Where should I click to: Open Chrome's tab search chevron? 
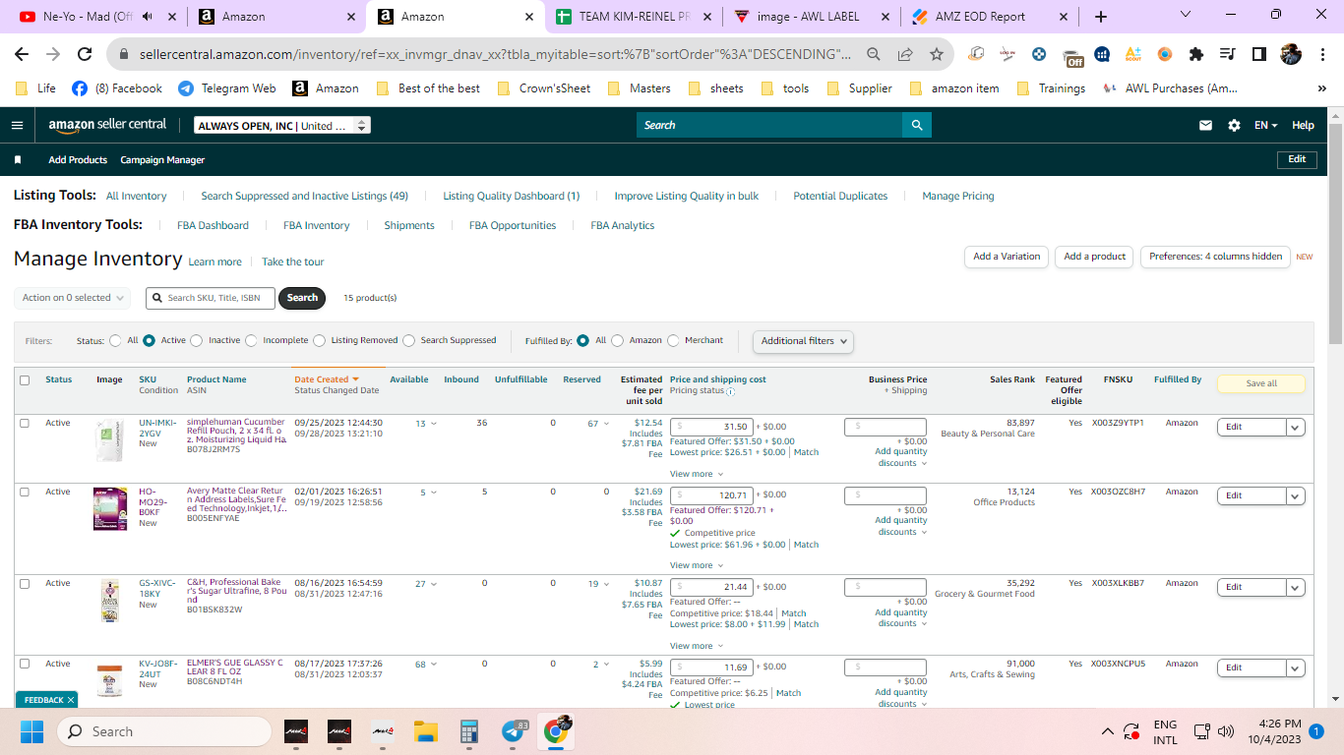click(1185, 16)
